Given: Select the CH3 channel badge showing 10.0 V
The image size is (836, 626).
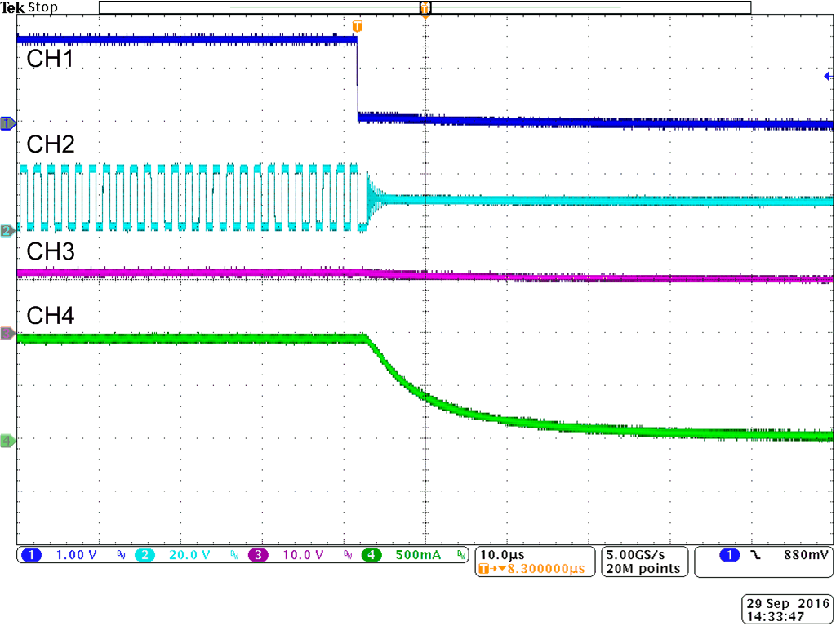Looking at the screenshot, I should (x=257, y=555).
